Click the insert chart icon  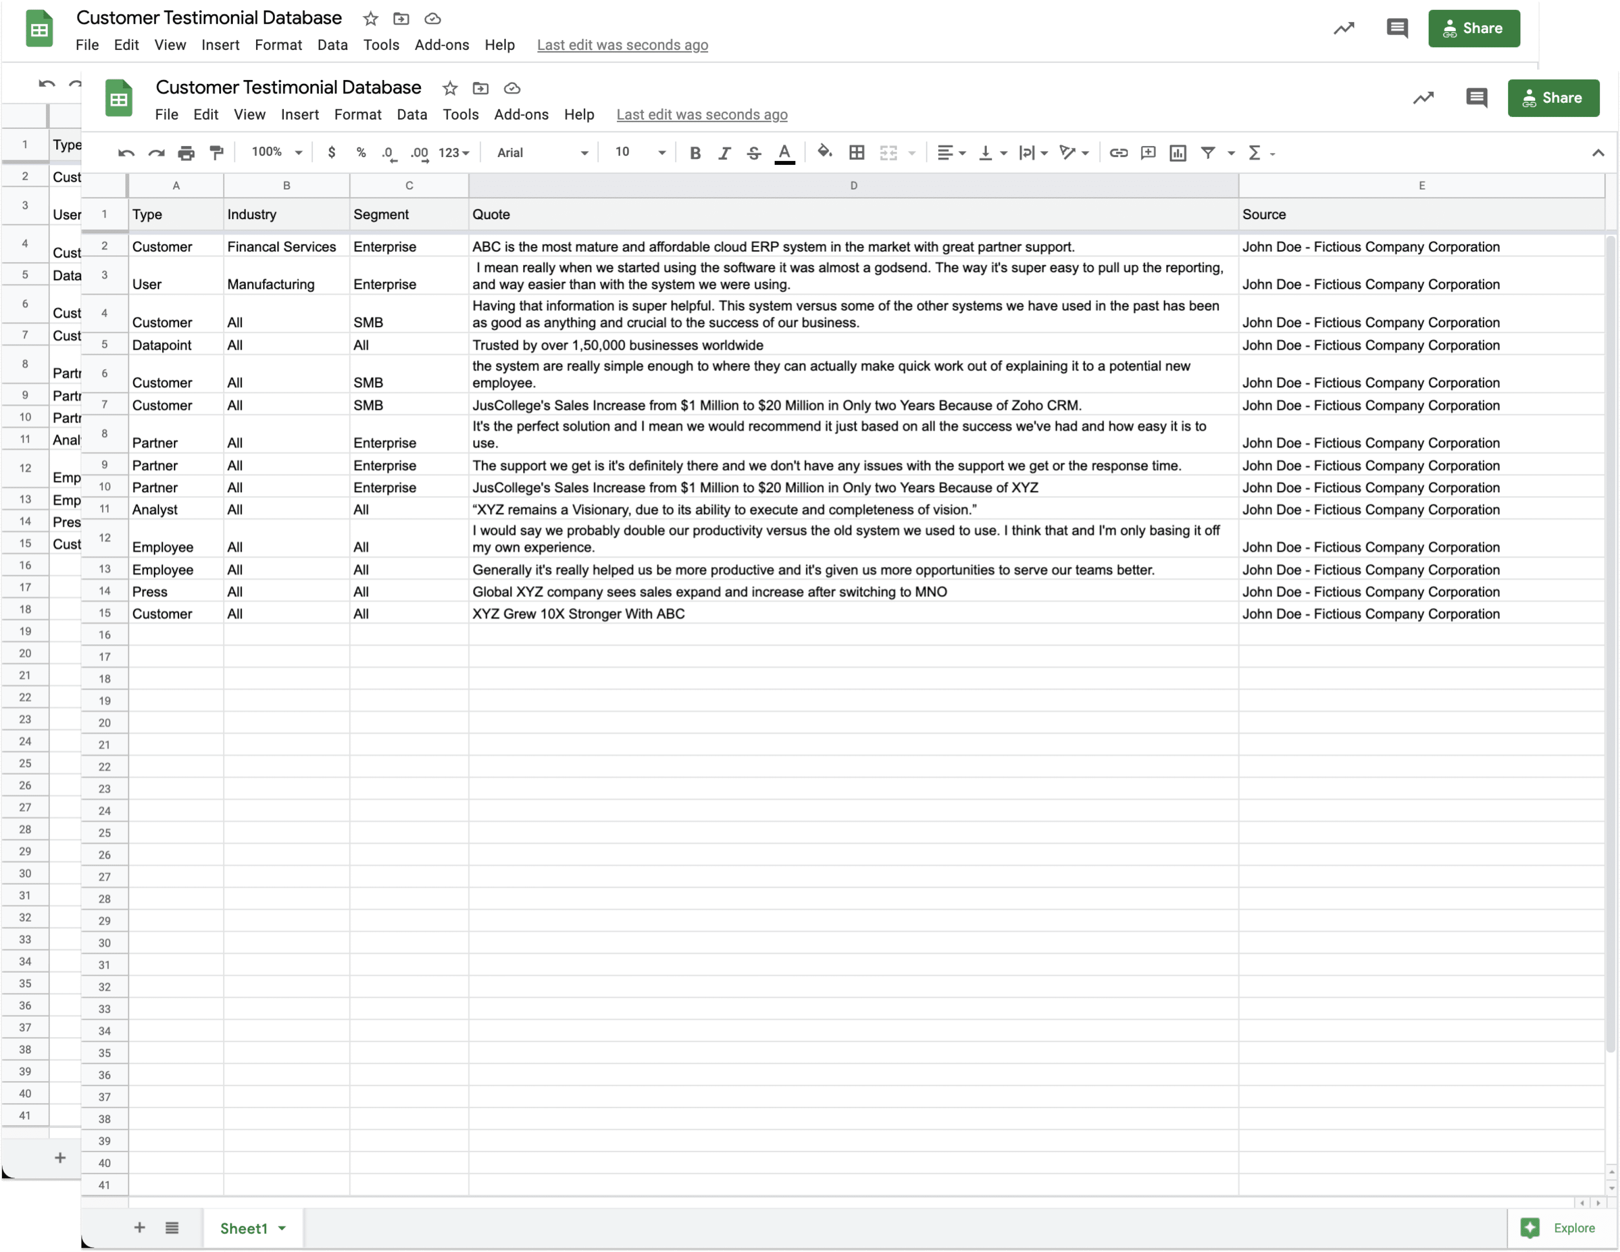(1177, 153)
